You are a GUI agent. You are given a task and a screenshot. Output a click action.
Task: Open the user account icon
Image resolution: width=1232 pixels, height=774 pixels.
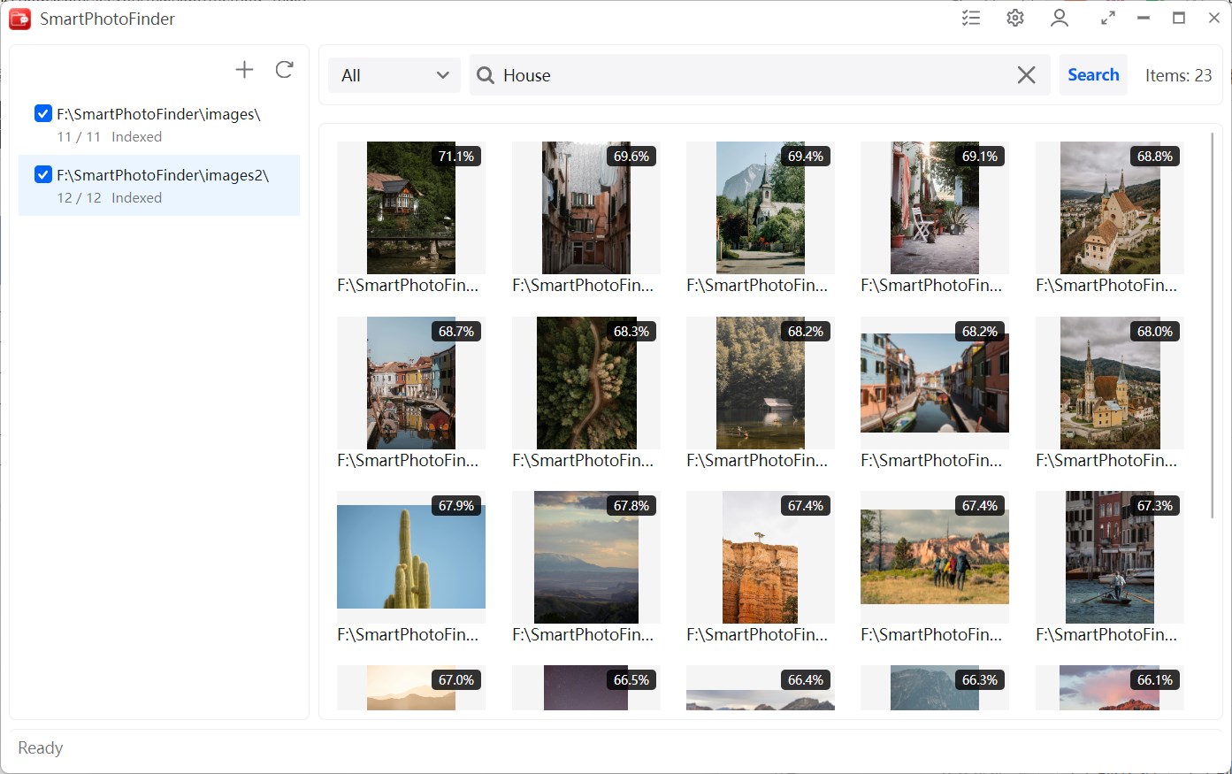tap(1060, 18)
